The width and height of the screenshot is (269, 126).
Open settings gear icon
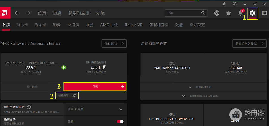tap(252, 13)
